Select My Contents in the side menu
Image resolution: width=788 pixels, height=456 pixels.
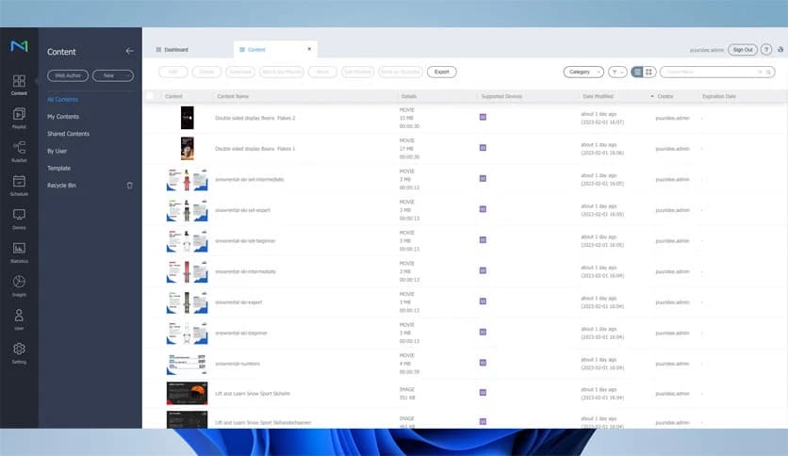[x=63, y=117]
